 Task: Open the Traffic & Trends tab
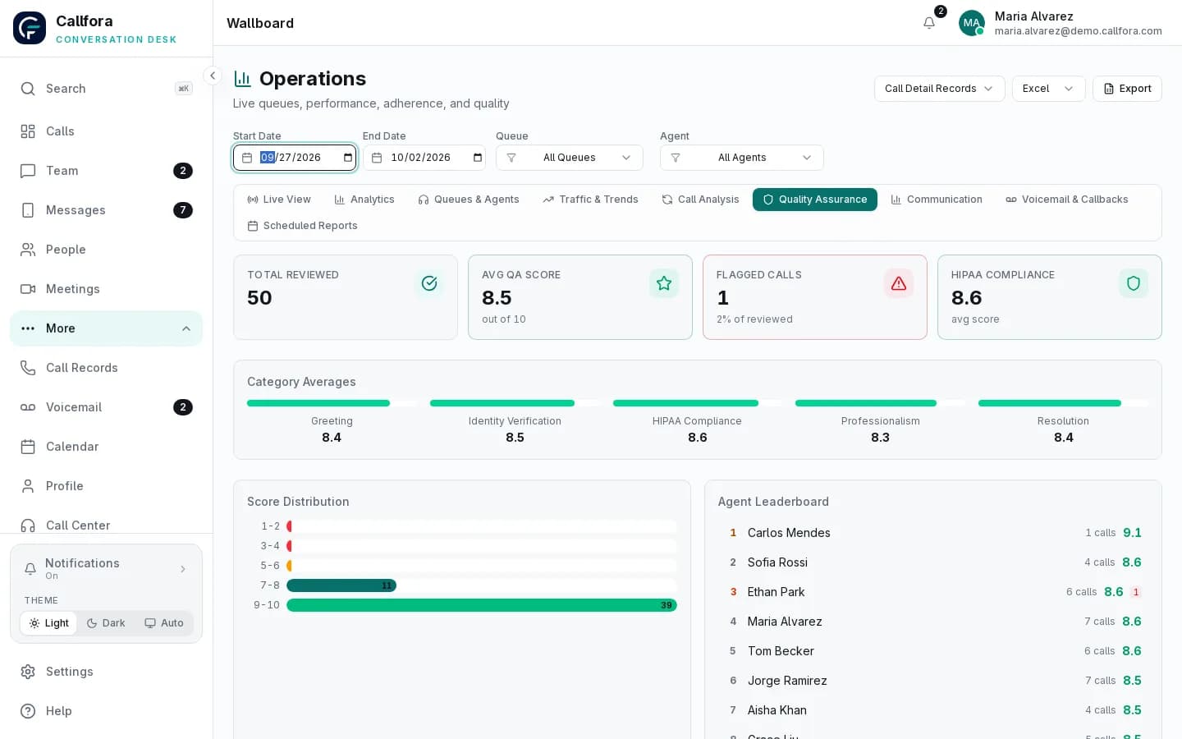590,200
